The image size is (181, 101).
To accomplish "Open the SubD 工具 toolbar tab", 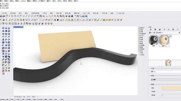I will pos(86,13).
